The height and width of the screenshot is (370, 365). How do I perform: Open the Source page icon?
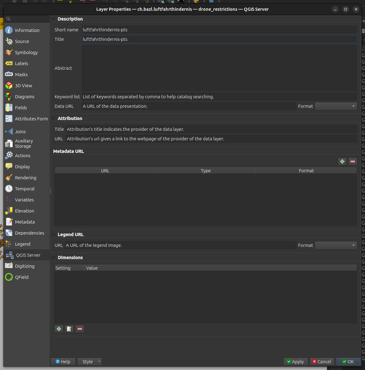(x=9, y=41)
